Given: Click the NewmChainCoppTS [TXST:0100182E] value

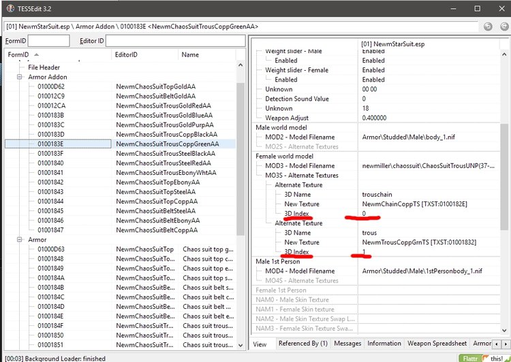Looking at the screenshot, I should (414, 204).
